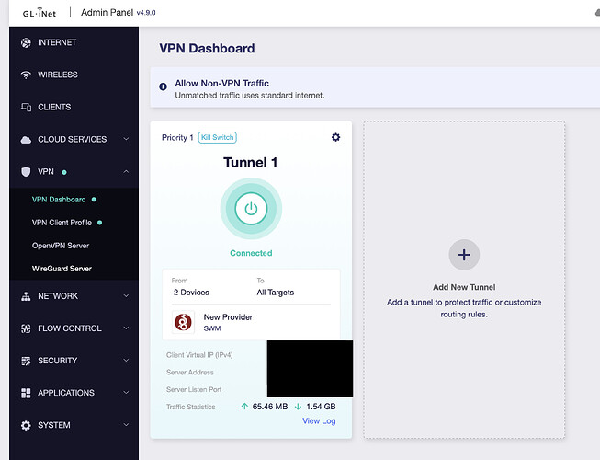Click the plus icon to add new tunnel

click(464, 255)
